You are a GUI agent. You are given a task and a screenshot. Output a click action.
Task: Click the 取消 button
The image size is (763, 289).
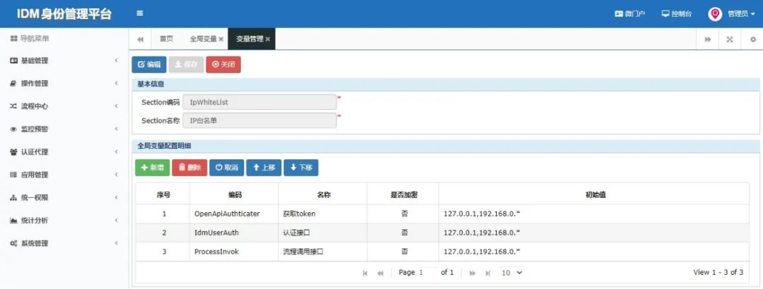tap(227, 168)
